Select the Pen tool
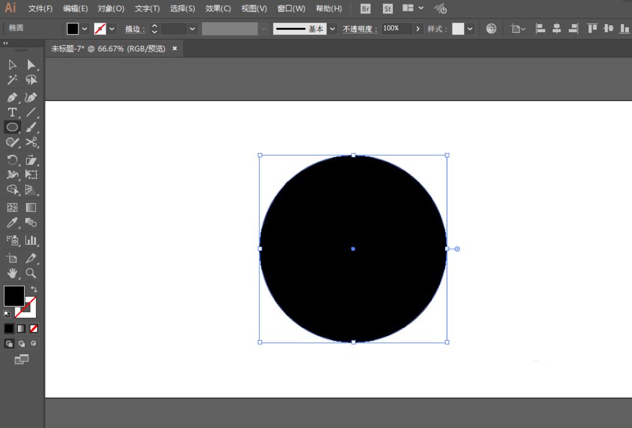The image size is (632, 428). (11, 97)
